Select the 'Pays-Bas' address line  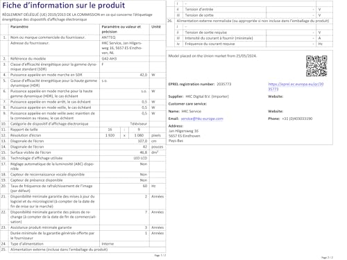[x=176, y=141]
